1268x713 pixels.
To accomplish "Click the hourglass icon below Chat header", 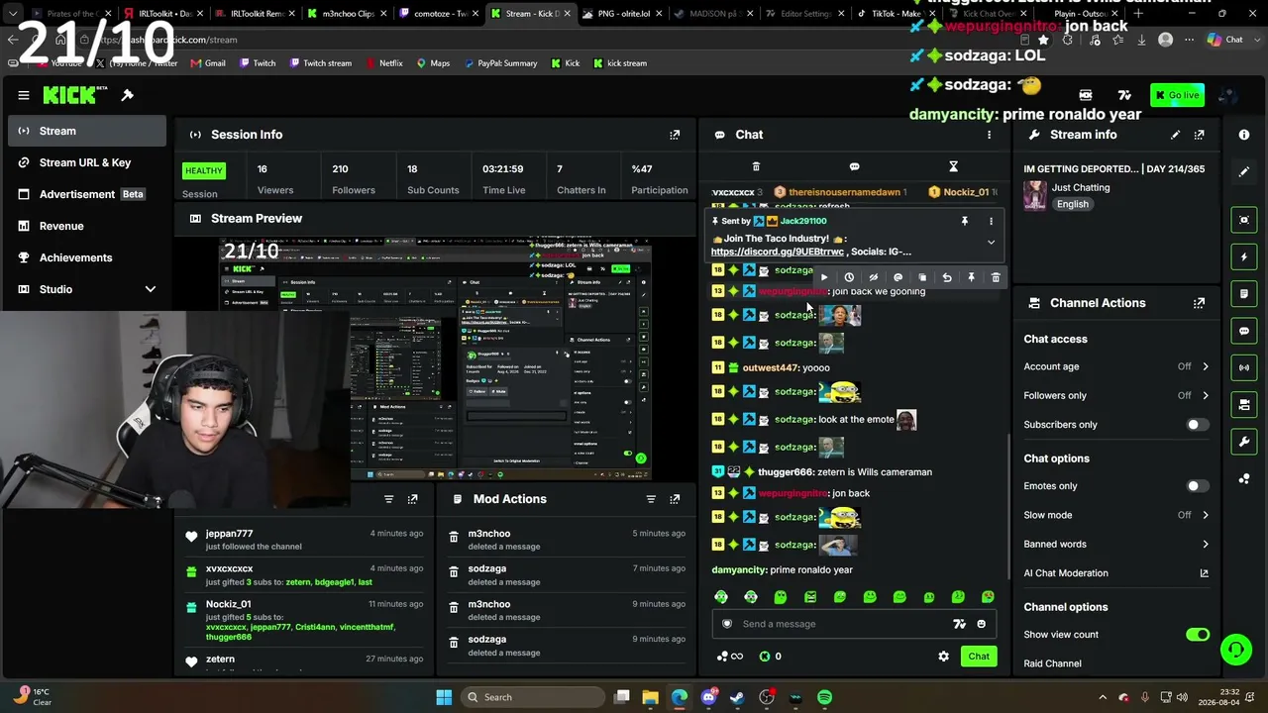I will click(953, 166).
